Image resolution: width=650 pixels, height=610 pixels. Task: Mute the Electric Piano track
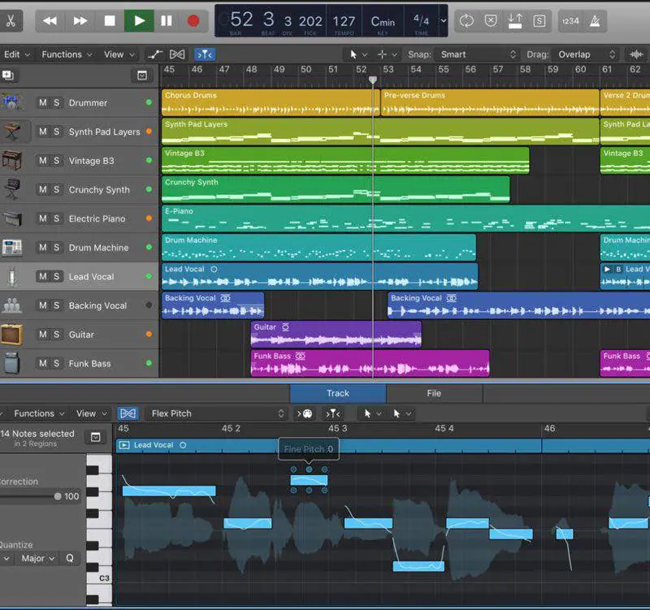coord(43,218)
